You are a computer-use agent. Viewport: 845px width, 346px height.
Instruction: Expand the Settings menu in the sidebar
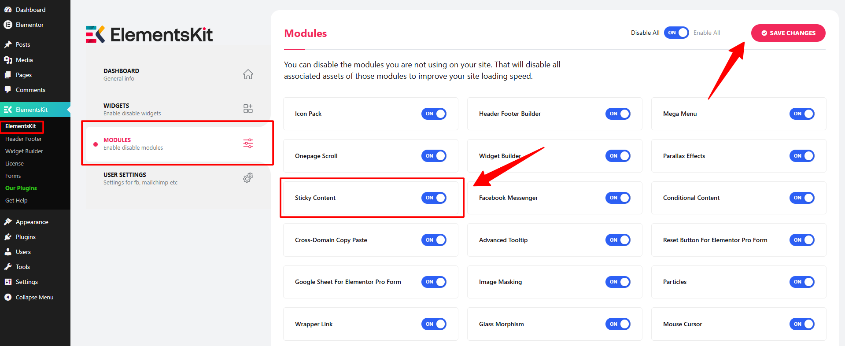tap(26, 282)
